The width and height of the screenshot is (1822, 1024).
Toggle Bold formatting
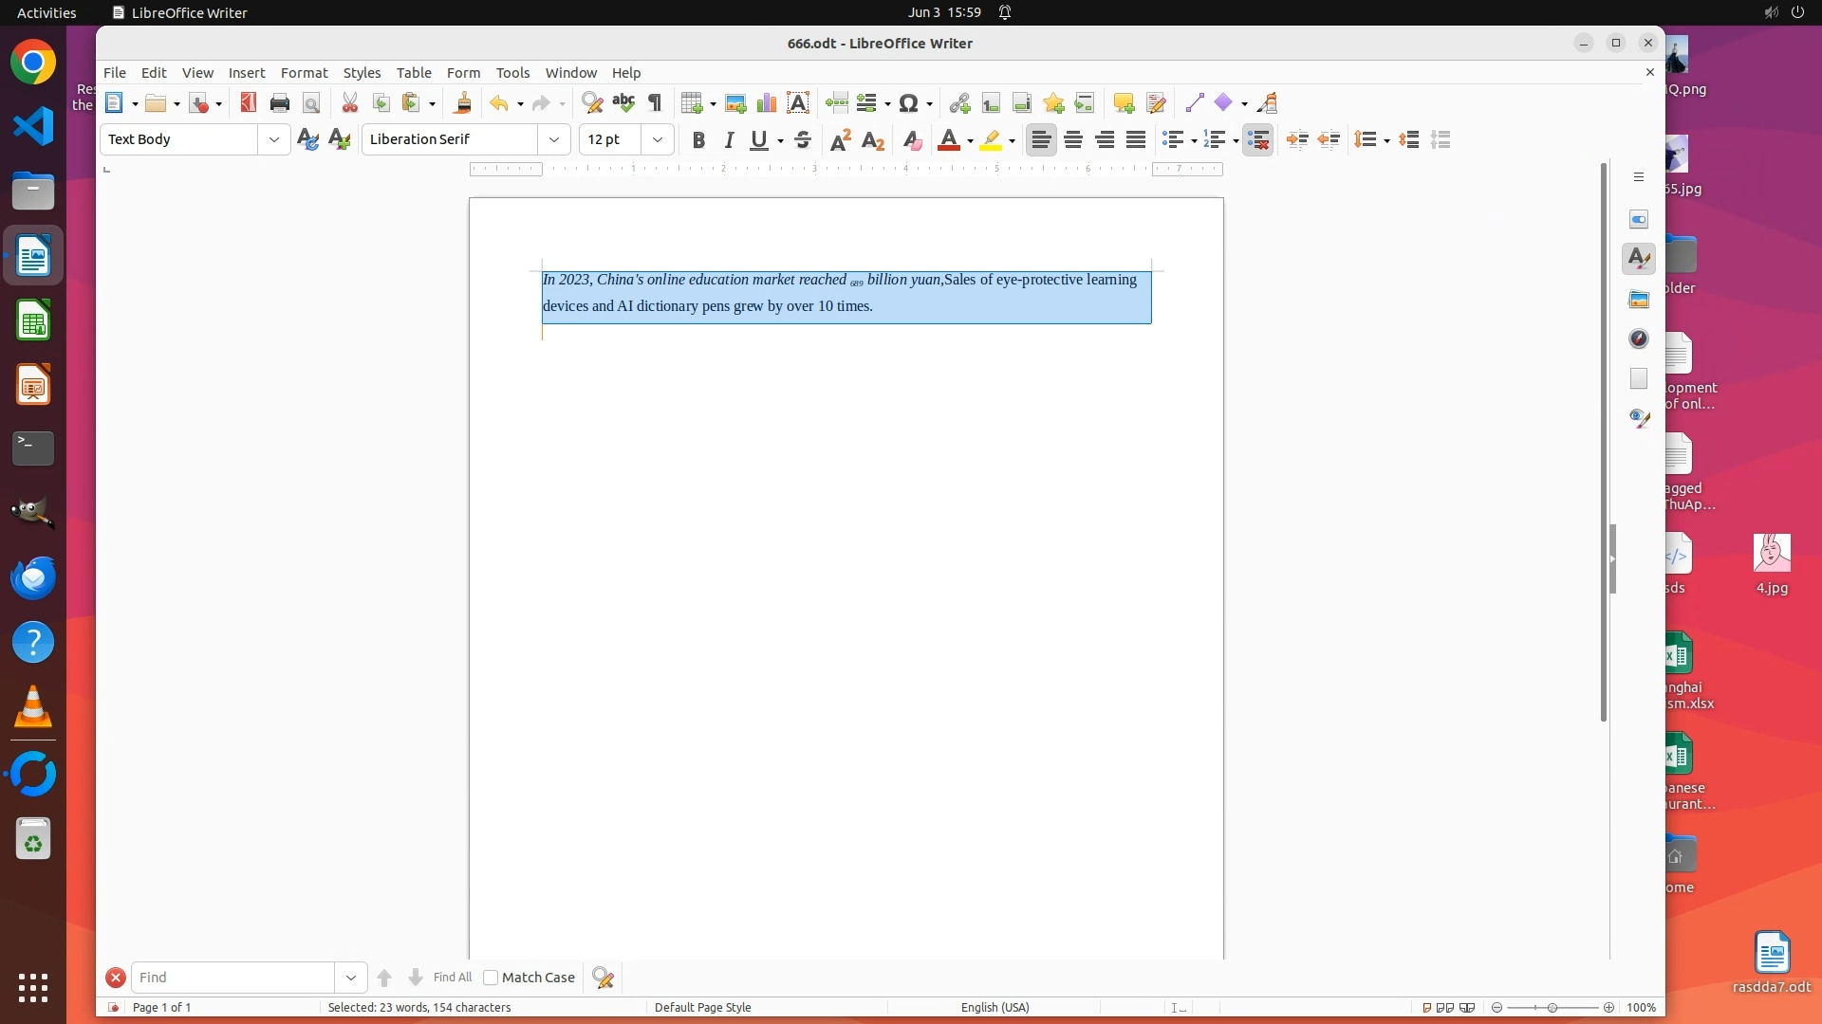point(698,140)
